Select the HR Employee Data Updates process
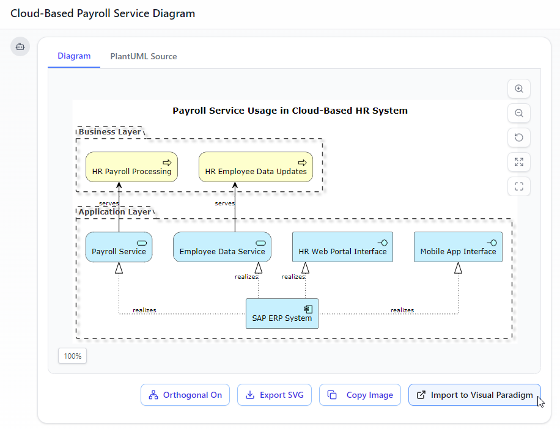 pyautogui.click(x=256, y=167)
